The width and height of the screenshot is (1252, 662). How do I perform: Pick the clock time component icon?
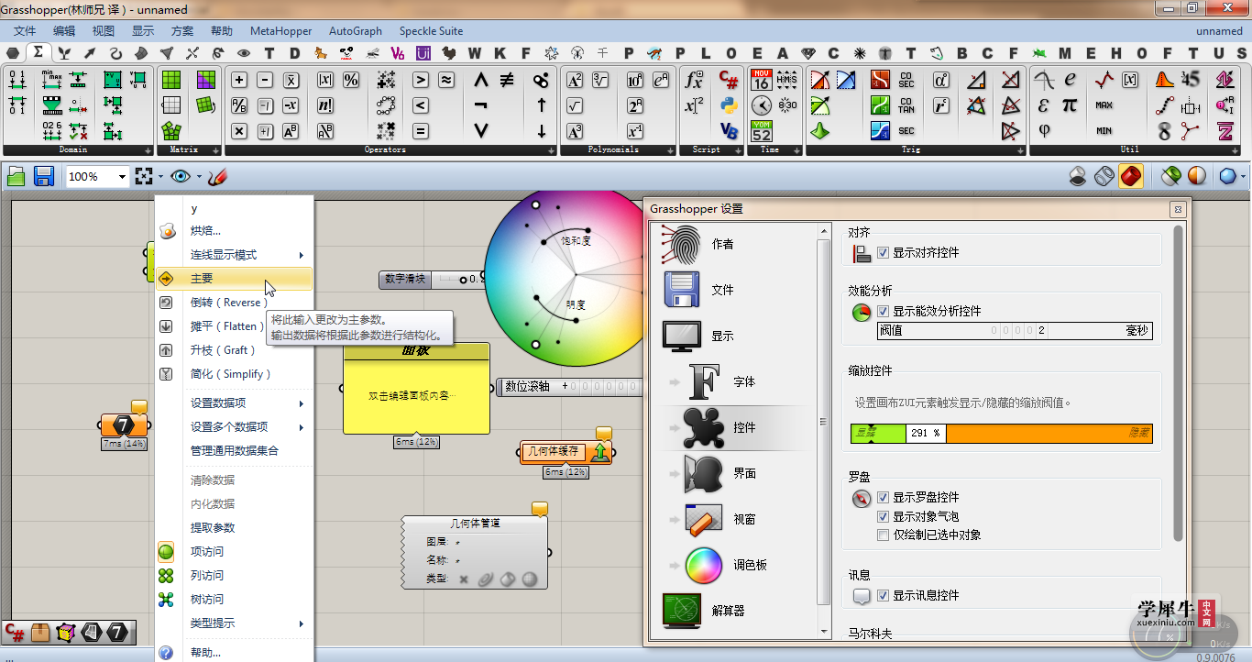tap(762, 105)
